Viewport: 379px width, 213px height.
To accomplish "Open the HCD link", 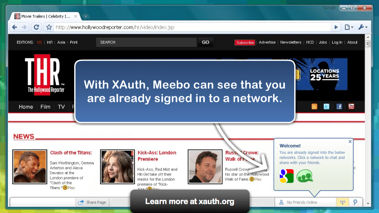I will click(310, 42).
